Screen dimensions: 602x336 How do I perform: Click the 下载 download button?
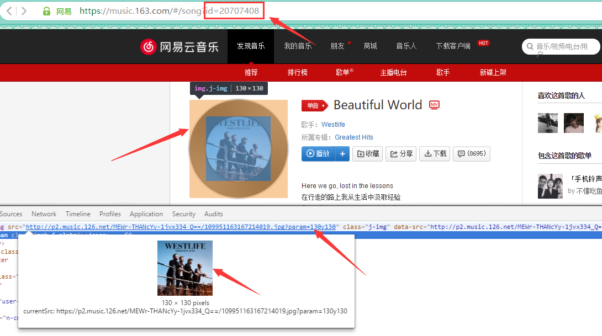tap(435, 154)
